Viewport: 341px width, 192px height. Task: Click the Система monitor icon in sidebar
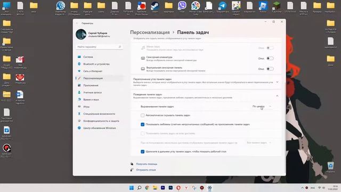pos(79,57)
